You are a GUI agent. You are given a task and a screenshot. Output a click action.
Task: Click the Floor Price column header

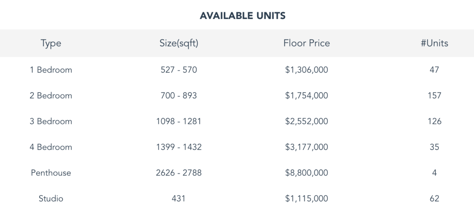(x=307, y=43)
